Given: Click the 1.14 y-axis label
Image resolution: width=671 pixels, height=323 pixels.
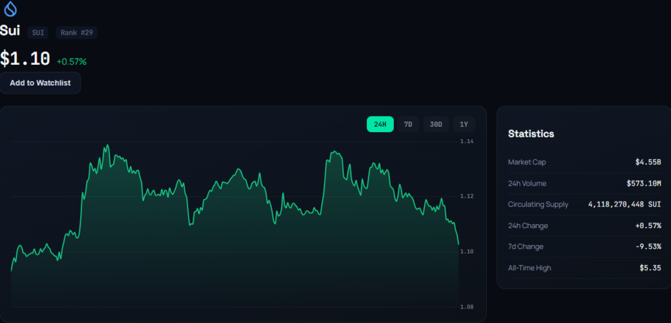Looking at the screenshot, I should [467, 141].
